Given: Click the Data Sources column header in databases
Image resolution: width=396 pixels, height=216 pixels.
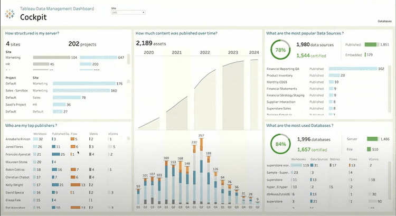Looking at the screenshot, I should 319,159.
